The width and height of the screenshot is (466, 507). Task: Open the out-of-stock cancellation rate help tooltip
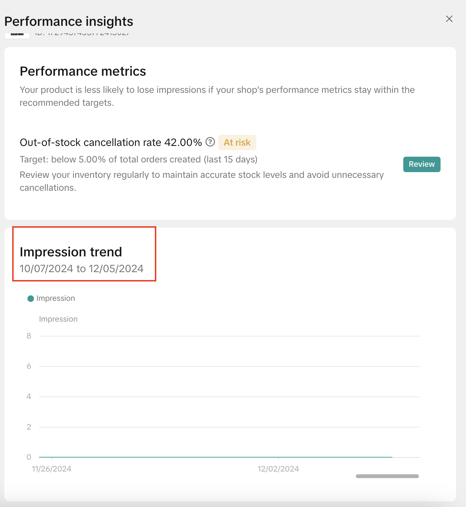pos(210,142)
